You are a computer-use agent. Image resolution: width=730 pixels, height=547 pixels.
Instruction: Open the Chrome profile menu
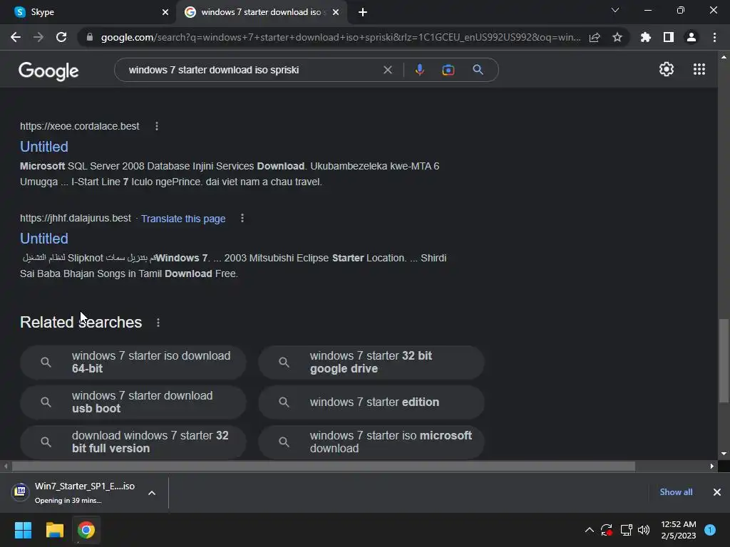click(692, 37)
